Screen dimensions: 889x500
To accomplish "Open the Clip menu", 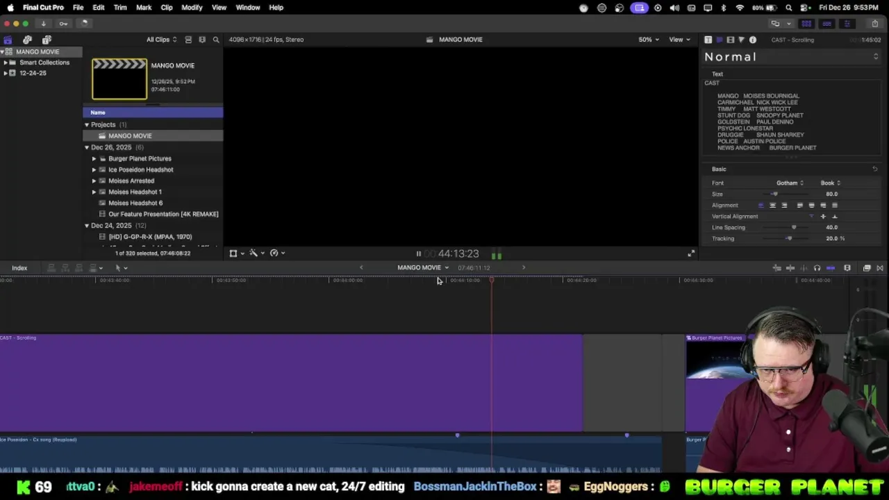I will (x=167, y=8).
